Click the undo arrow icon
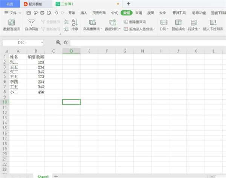The width and height of the screenshot is (226, 178). 56,12
